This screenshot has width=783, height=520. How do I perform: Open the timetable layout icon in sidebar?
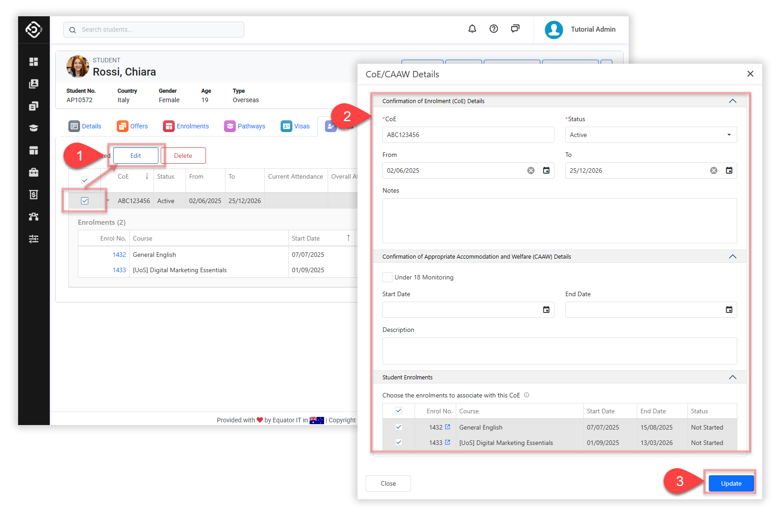click(33, 150)
